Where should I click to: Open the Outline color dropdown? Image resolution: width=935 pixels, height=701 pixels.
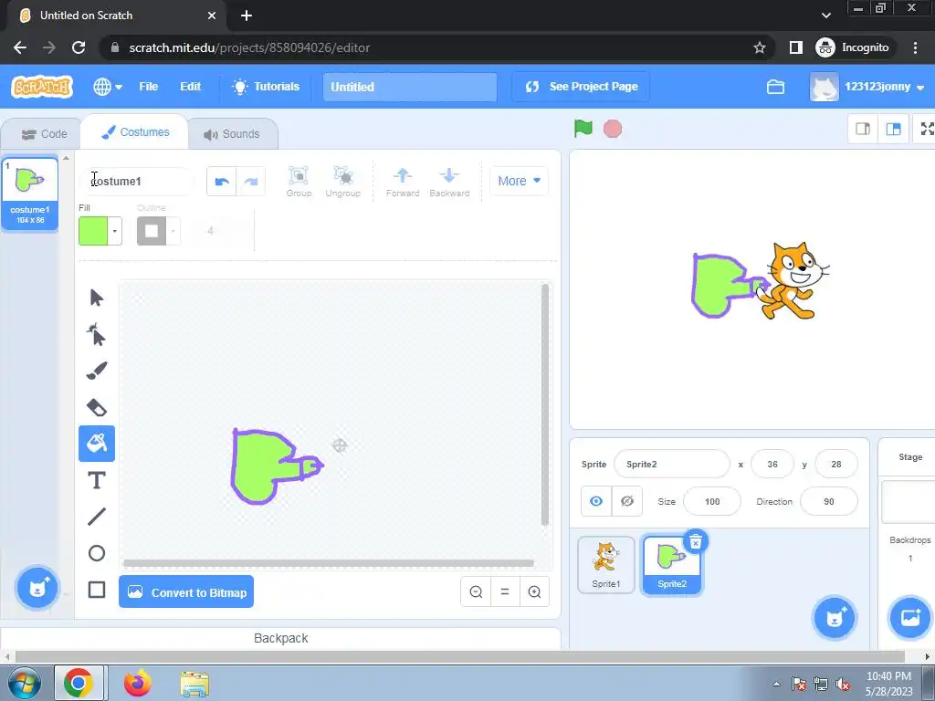tap(173, 231)
